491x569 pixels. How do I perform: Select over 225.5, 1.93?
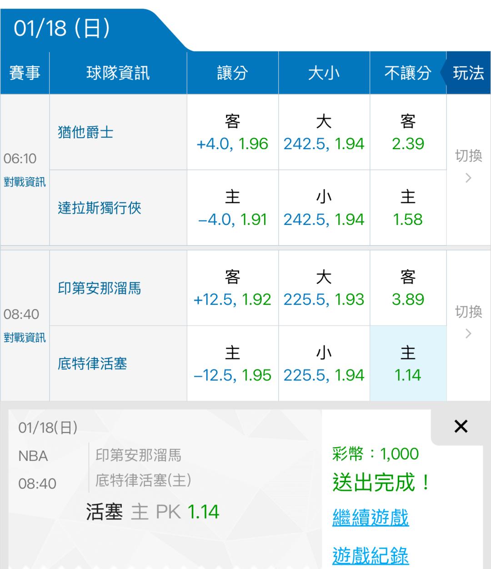324,288
